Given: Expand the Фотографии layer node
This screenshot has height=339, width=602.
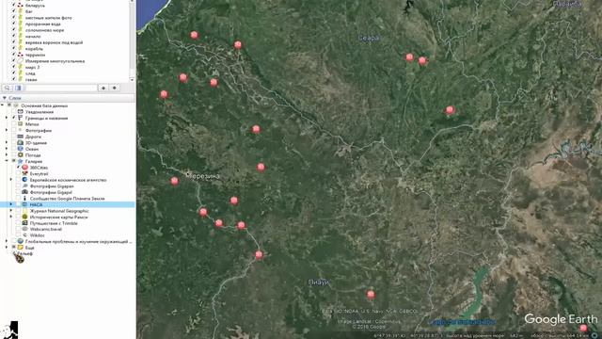Looking at the screenshot, I should pyautogui.click(x=7, y=130).
